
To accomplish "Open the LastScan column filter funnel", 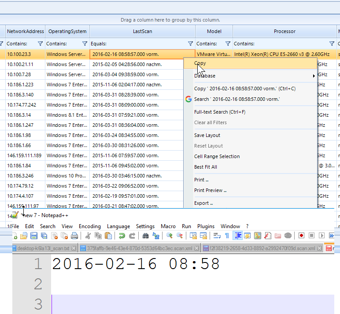I will (190, 44).
